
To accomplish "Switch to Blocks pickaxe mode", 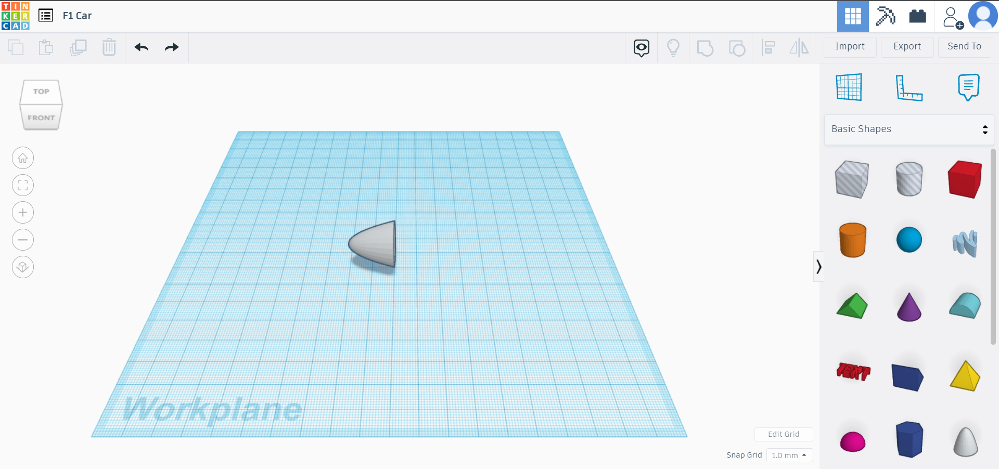I will pos(885,16).
